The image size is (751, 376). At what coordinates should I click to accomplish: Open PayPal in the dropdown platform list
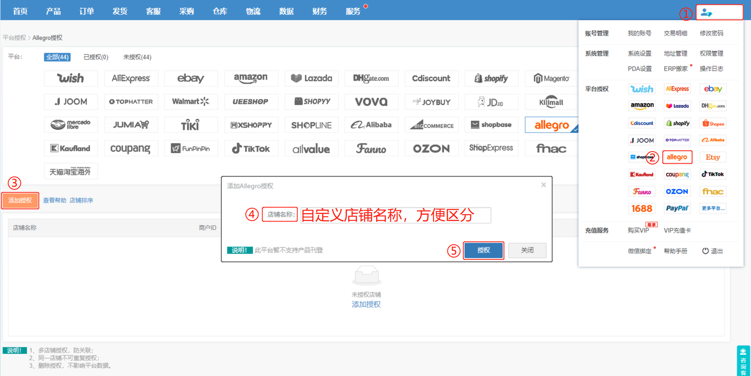[x=677, y=208]
